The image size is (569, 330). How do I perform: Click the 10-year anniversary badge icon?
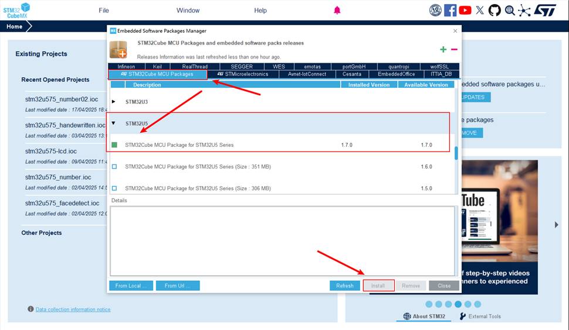(435, 10)
